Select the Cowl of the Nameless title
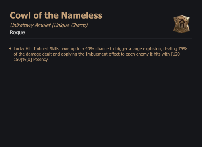The image size is (202, 147). [x=56, y=15]
